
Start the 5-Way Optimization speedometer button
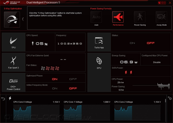click(x=12, y=19)
